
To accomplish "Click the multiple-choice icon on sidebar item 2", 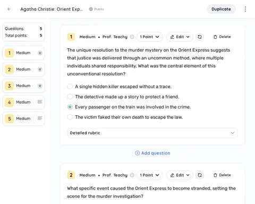I will click(40, 70).
